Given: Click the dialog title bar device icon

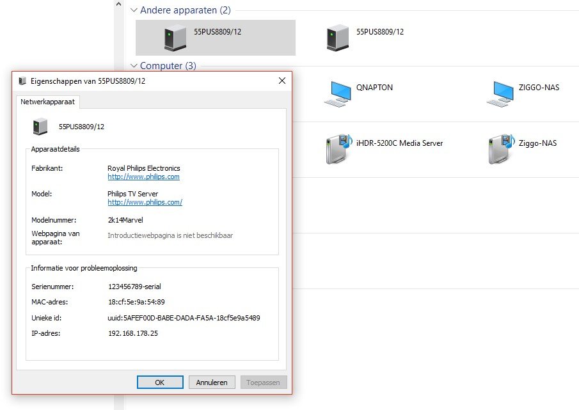Looking at the screenshot, I should (22, 81).
